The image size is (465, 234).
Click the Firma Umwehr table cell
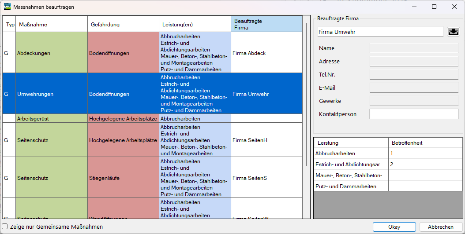pyautogui.click(x=266, y=94)
